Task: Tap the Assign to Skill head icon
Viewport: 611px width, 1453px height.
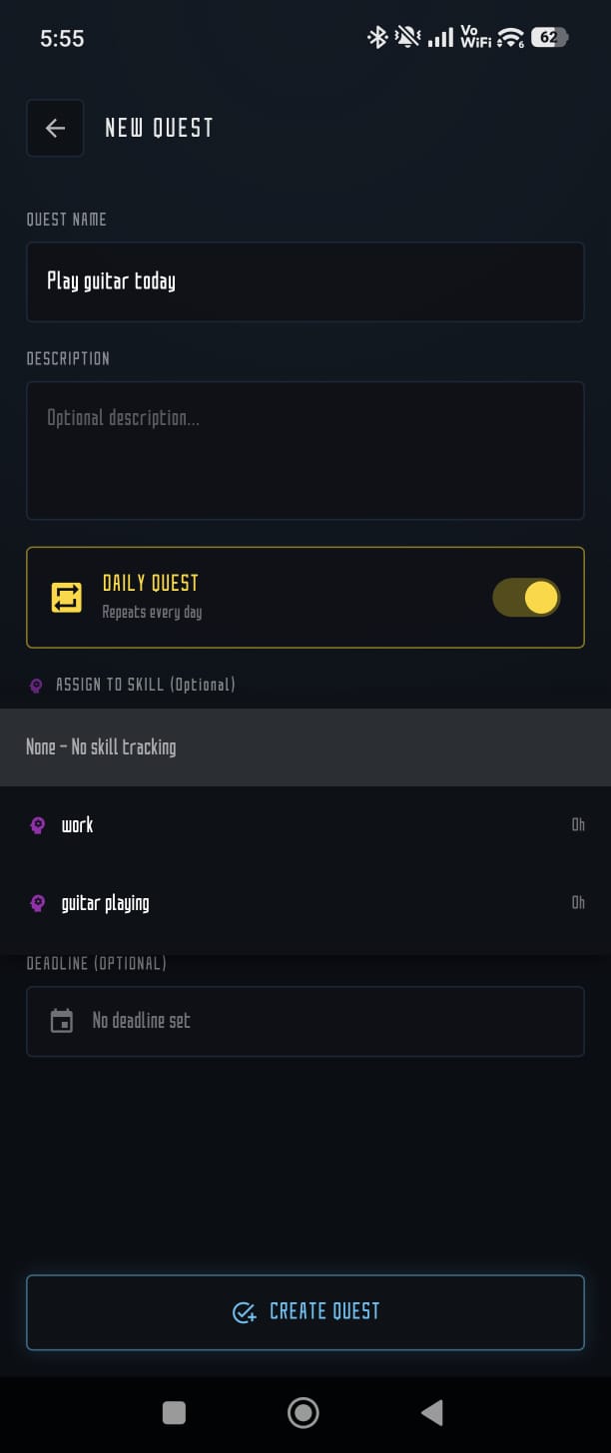Action: (x=36, y=686)
